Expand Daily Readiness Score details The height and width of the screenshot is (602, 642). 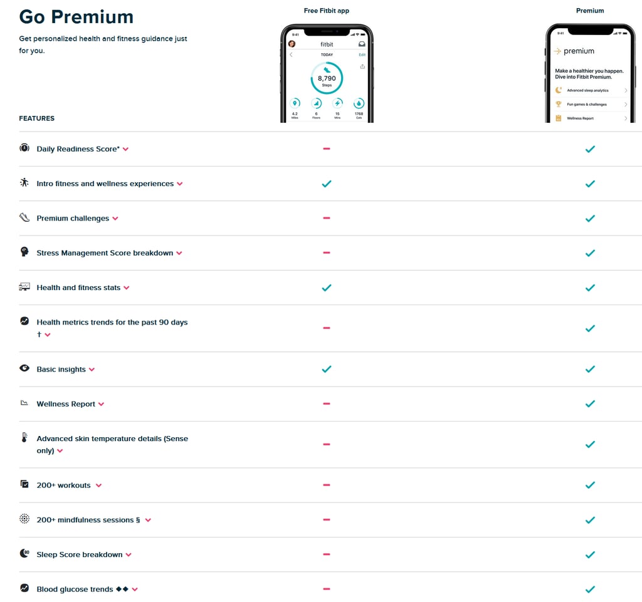click(126, 149)
